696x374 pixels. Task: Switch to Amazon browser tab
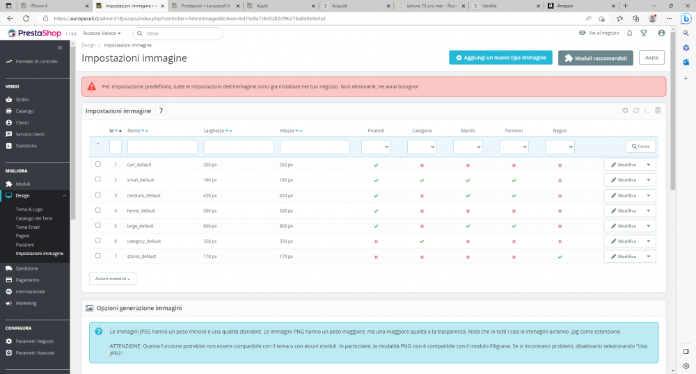point(581,6)
